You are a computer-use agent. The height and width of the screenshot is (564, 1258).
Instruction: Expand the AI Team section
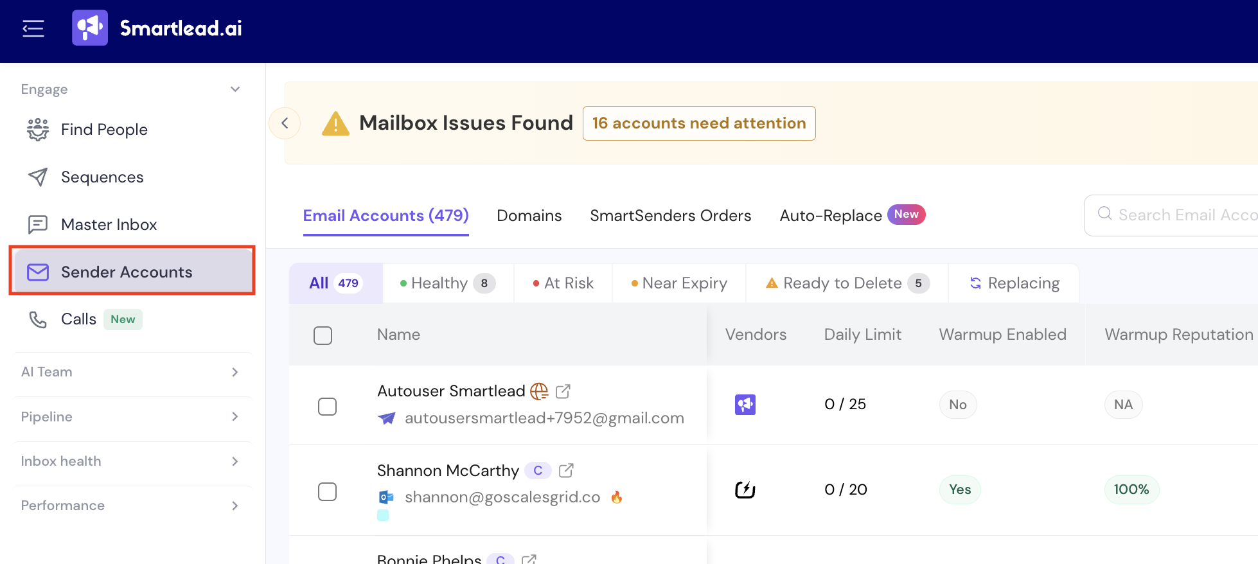point(132,372)
